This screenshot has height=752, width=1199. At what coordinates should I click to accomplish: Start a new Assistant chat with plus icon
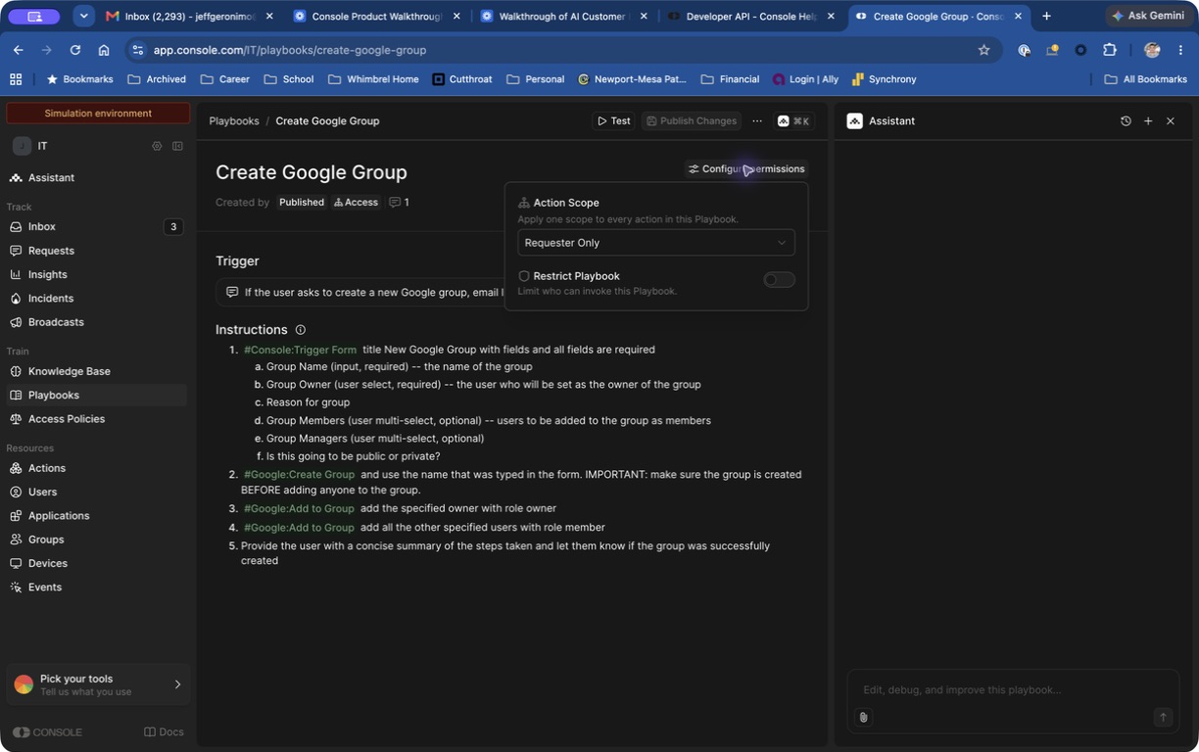pyautogui.click(x=1148, y=121)
